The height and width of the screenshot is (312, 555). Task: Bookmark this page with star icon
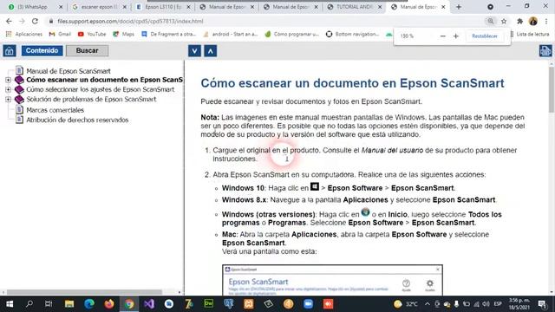(504, 21)
